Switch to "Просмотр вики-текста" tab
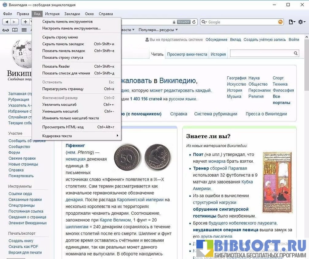The height and width of the screenshot is (259, 309). pyautogui.click(x=187, y=54)
